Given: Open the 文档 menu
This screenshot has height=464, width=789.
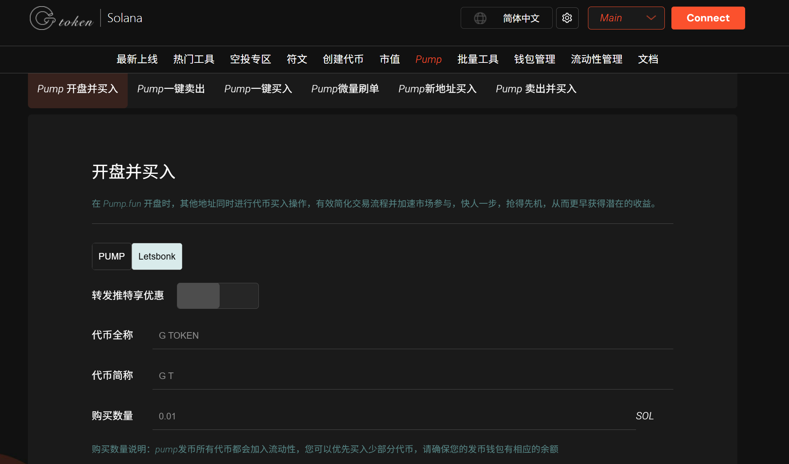Looking at the screenshot, I should point(648,59).
